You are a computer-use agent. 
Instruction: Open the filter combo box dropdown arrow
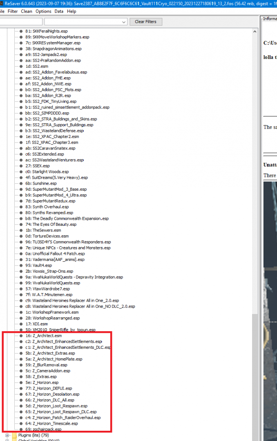(124, 22)
